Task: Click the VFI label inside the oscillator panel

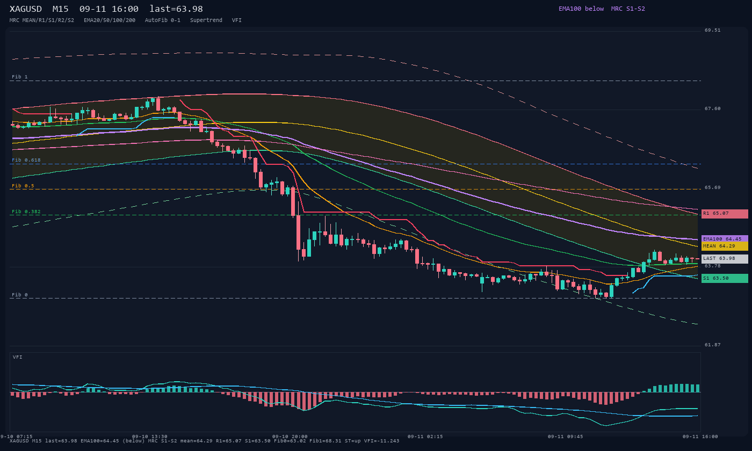Action: 18,357
